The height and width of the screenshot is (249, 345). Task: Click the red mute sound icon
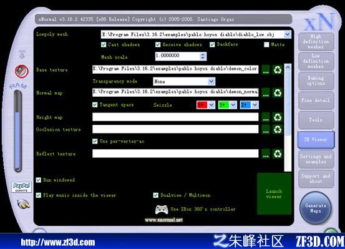(x=22, y=71)
